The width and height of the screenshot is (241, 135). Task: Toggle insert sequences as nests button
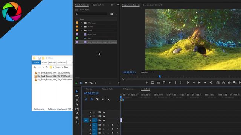click(x=86, y=99)
